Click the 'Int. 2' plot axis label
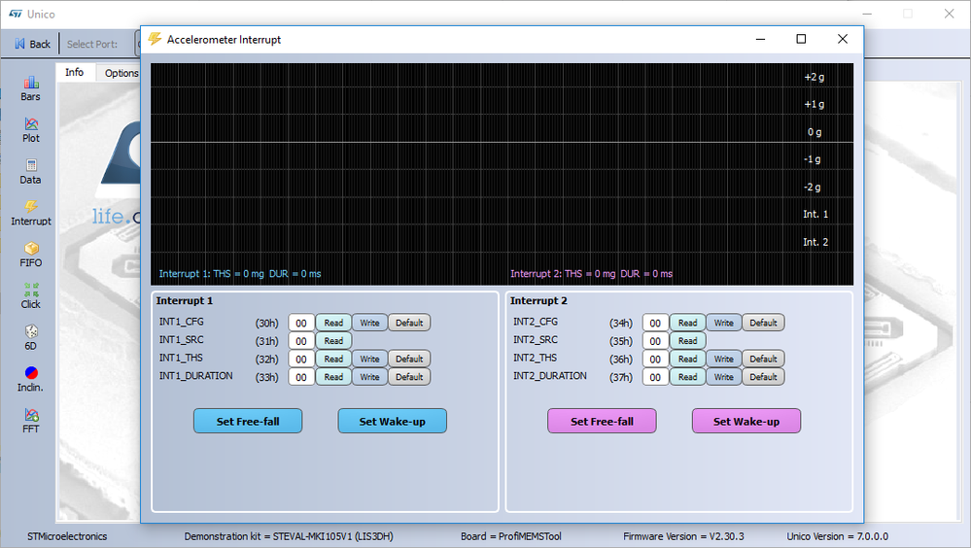 [x=815, y=242]
